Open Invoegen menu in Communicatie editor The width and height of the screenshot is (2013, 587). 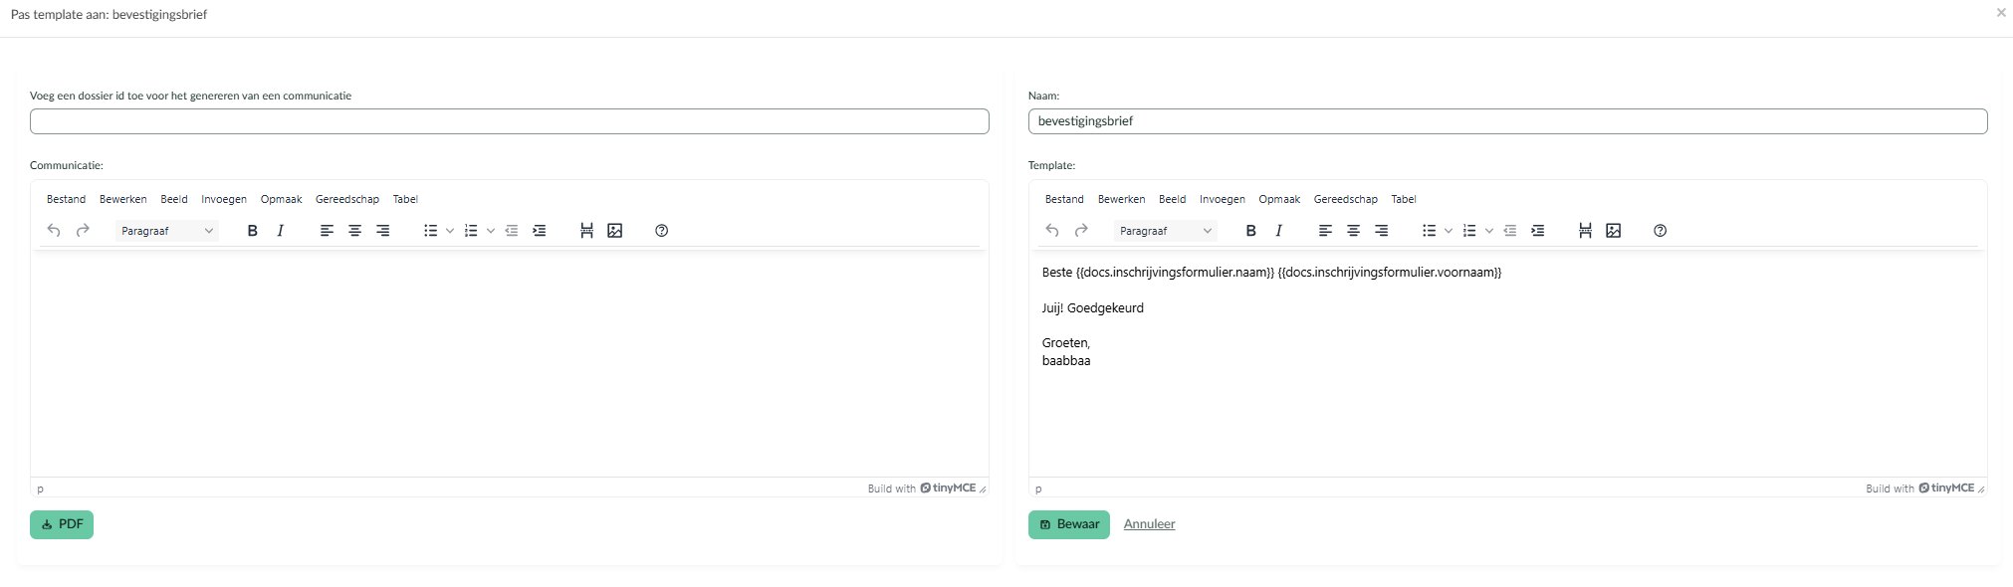[x=224, y=199]
